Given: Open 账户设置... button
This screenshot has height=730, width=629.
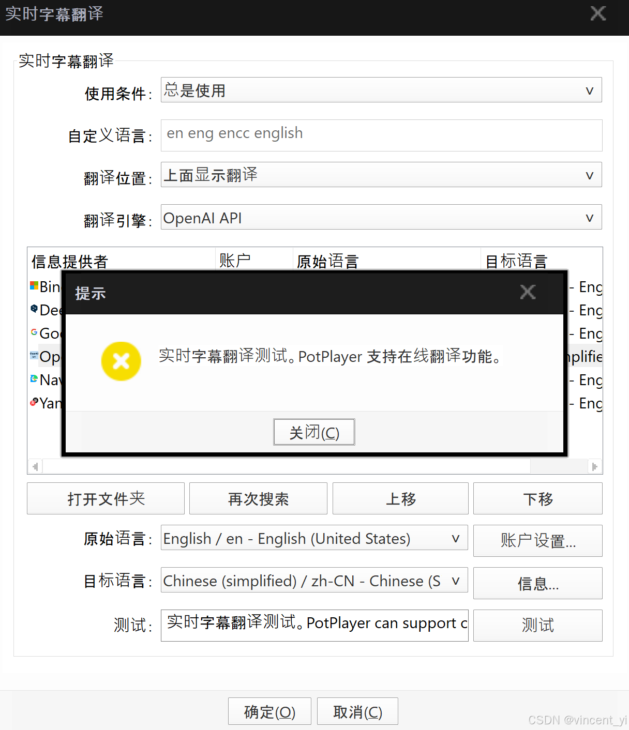Looking at the screenshot, I should [538, 541].
